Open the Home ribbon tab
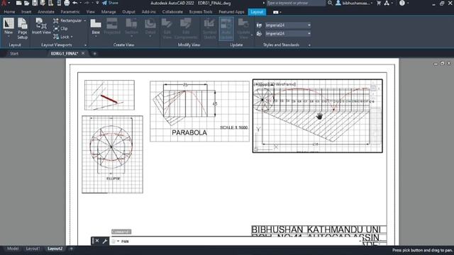 pos(9,12)
